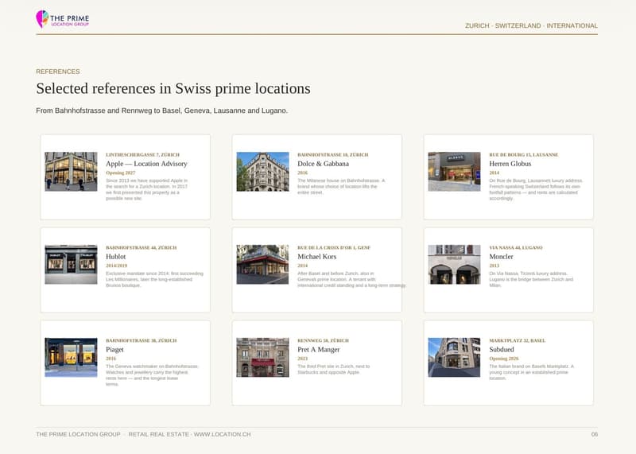Click The Prime Location Group logo
636x454 pixels.
click(63, 19)
